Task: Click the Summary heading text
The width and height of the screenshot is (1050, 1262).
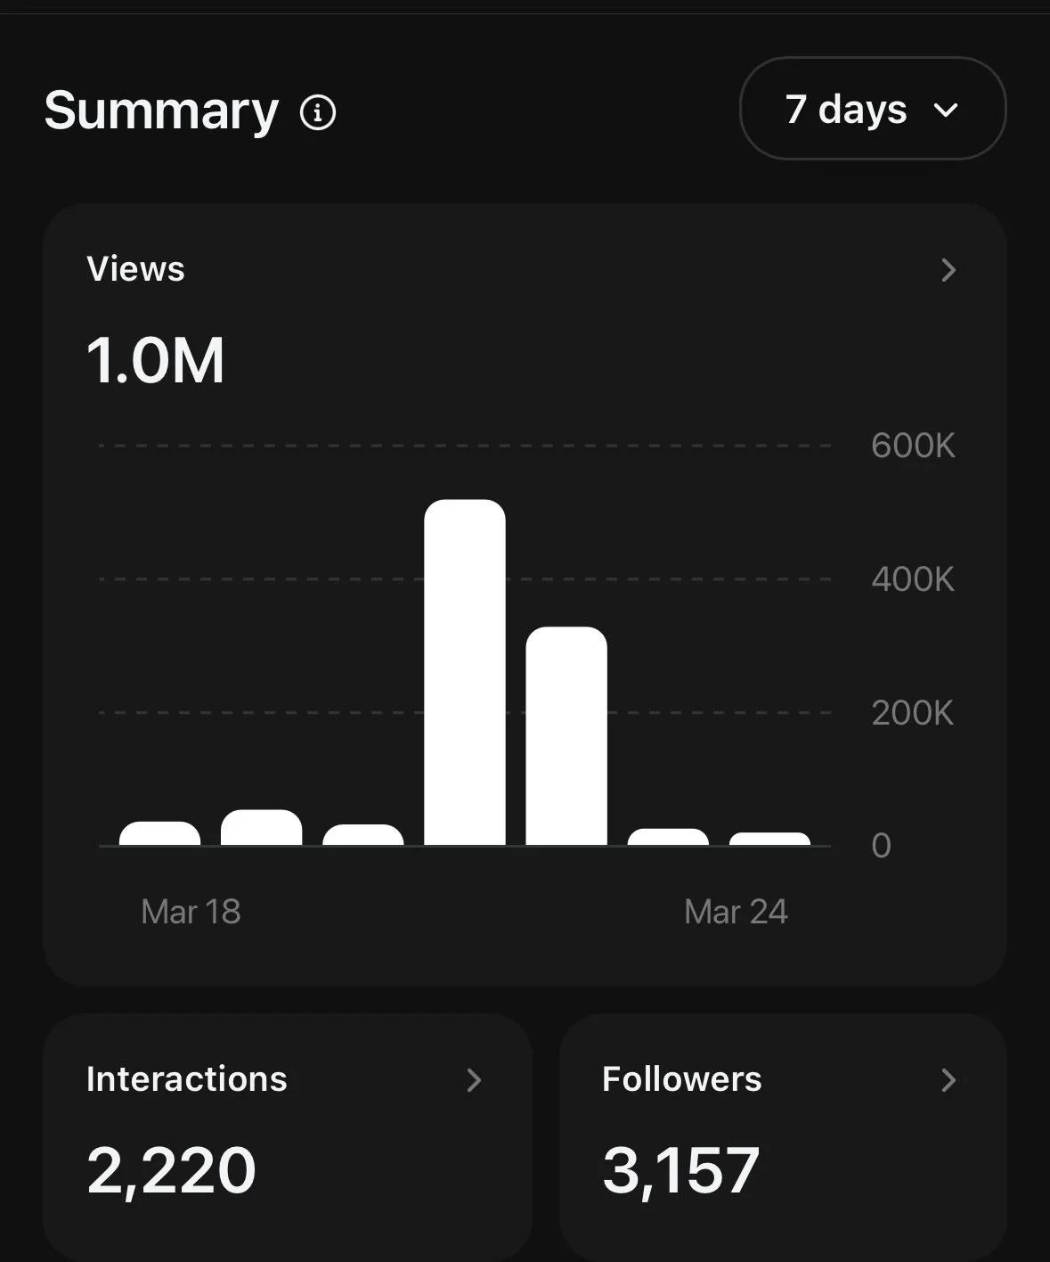Action: pos(161,111)
